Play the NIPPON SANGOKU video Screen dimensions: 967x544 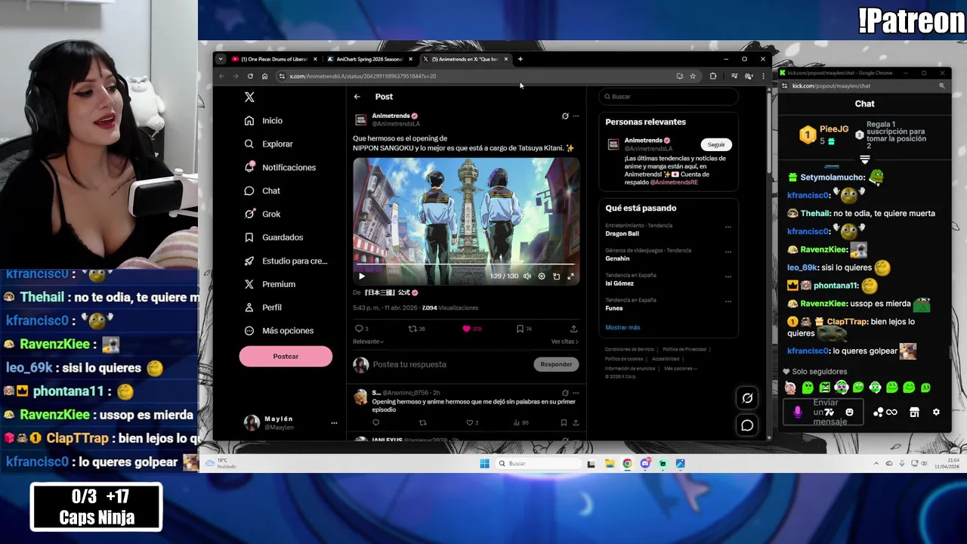pyautogui.click(x=361, y=277)
